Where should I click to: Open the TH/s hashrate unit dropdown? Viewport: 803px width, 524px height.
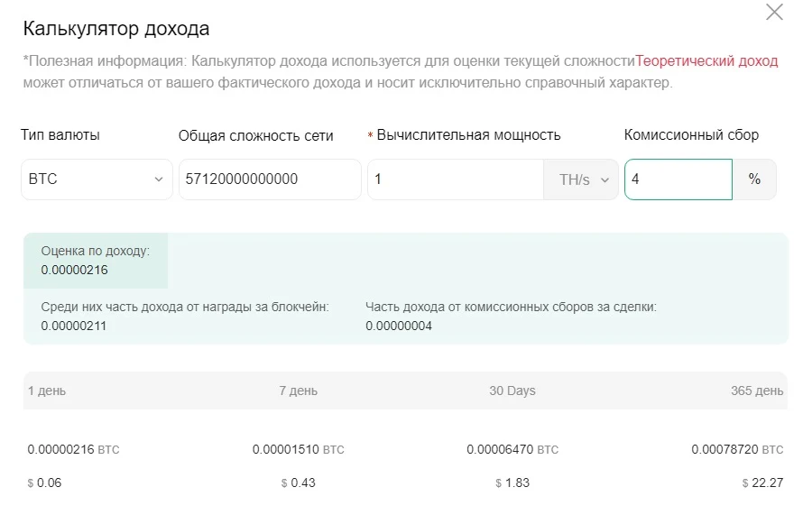coord(581,179)
